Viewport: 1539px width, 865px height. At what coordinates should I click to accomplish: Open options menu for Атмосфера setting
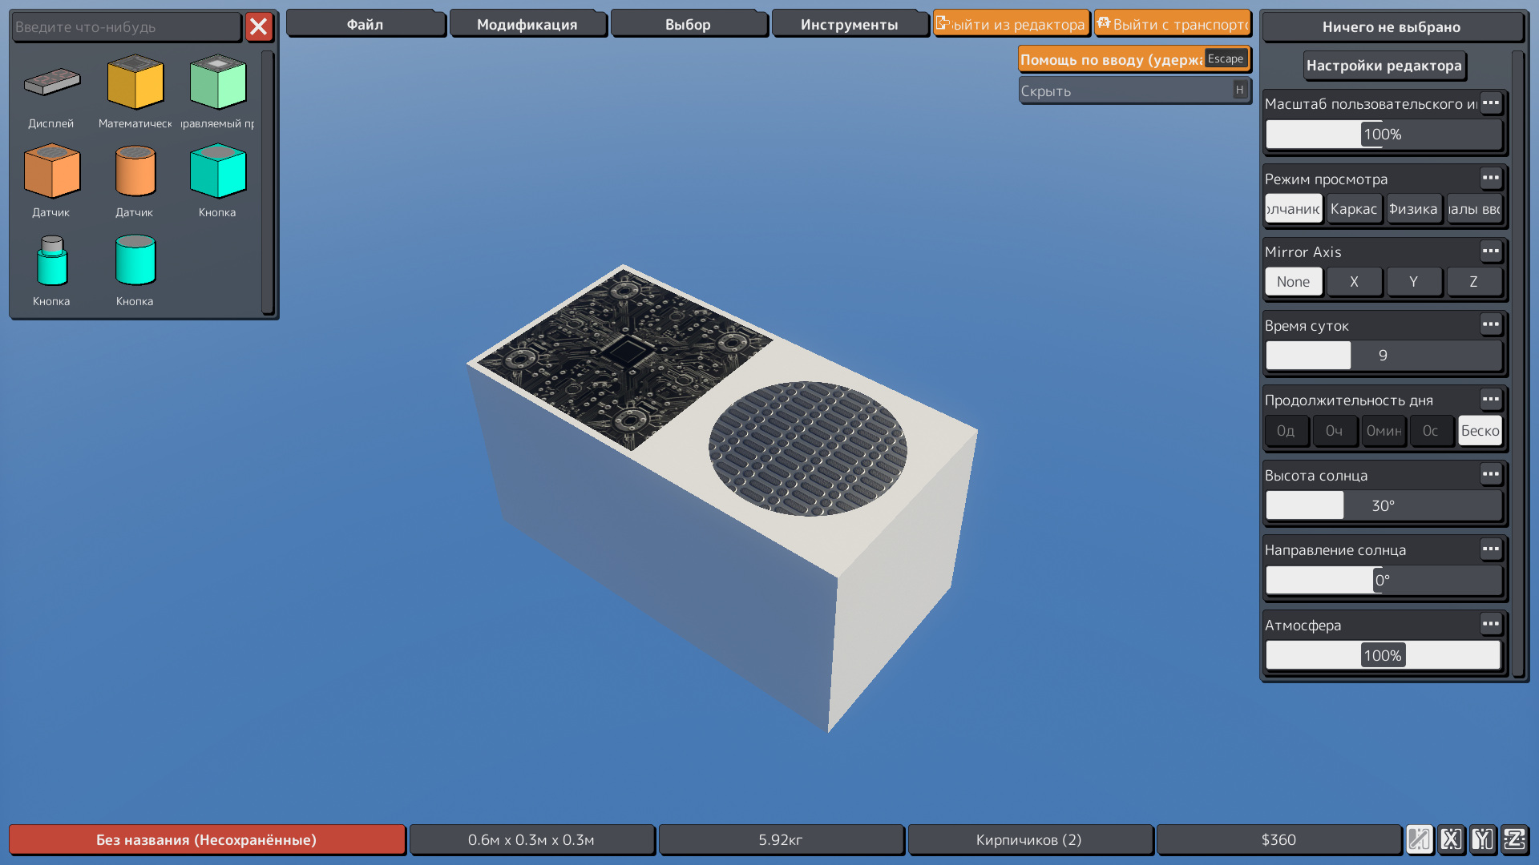pos(1490,625)
